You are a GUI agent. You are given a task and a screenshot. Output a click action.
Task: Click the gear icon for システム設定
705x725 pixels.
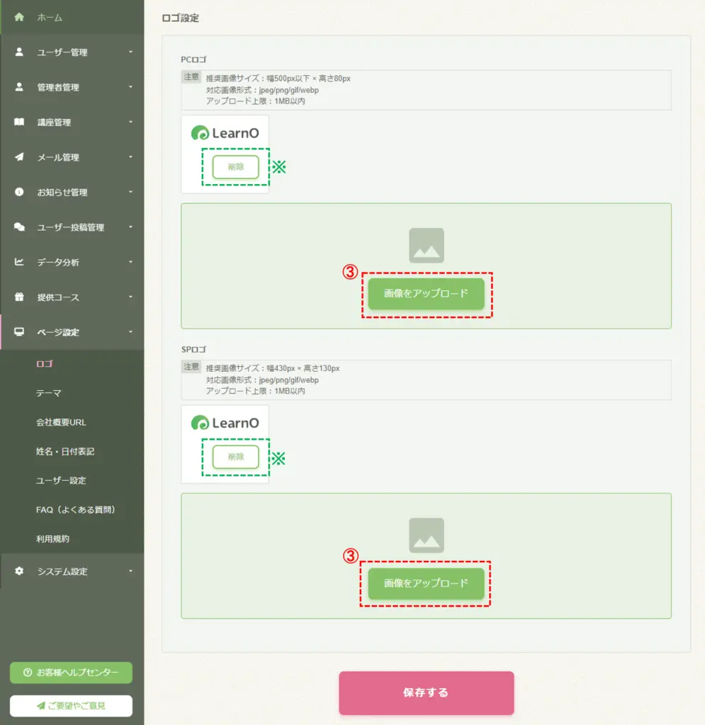[x=19, y=571]
